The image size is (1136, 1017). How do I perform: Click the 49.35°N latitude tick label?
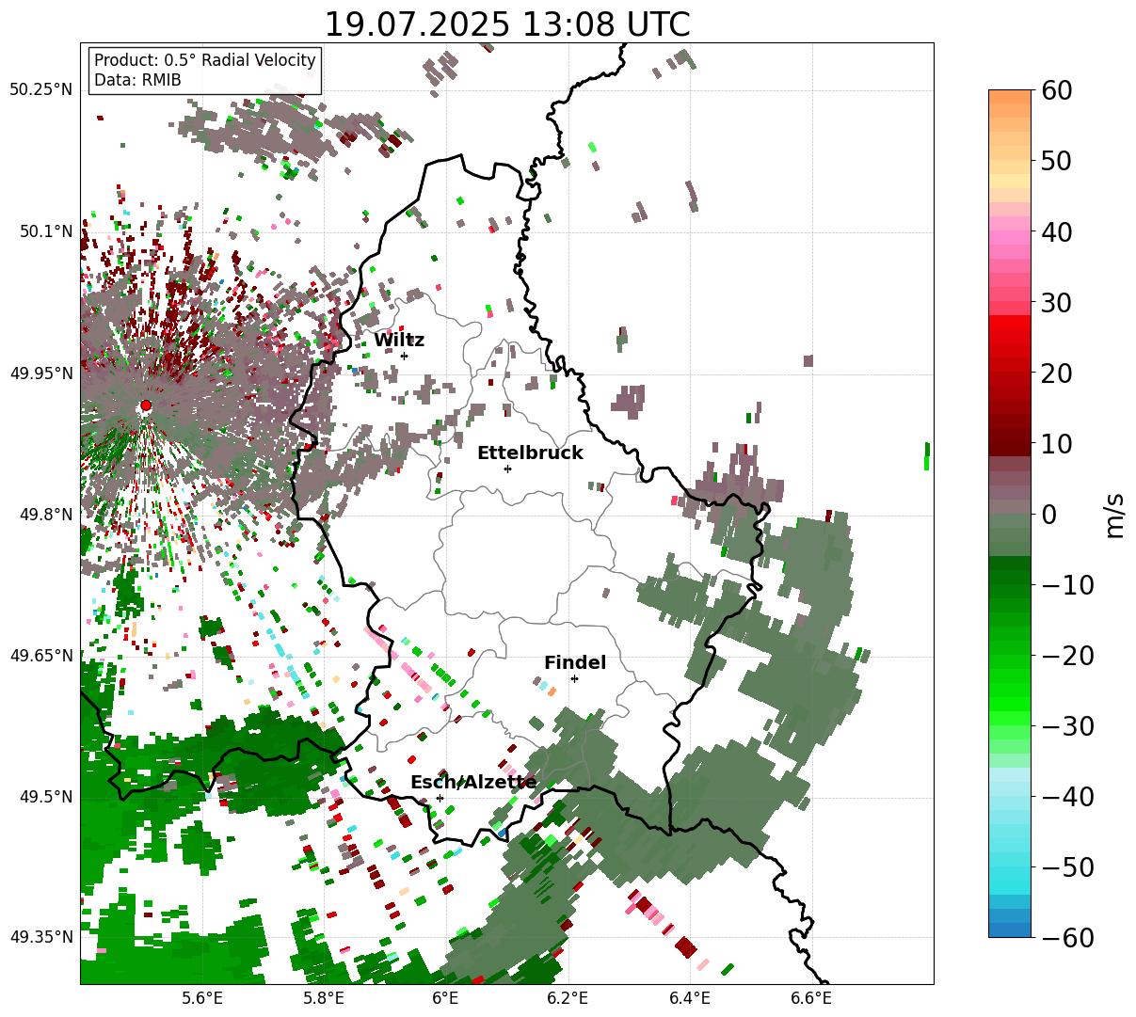[x=41, y=937]
